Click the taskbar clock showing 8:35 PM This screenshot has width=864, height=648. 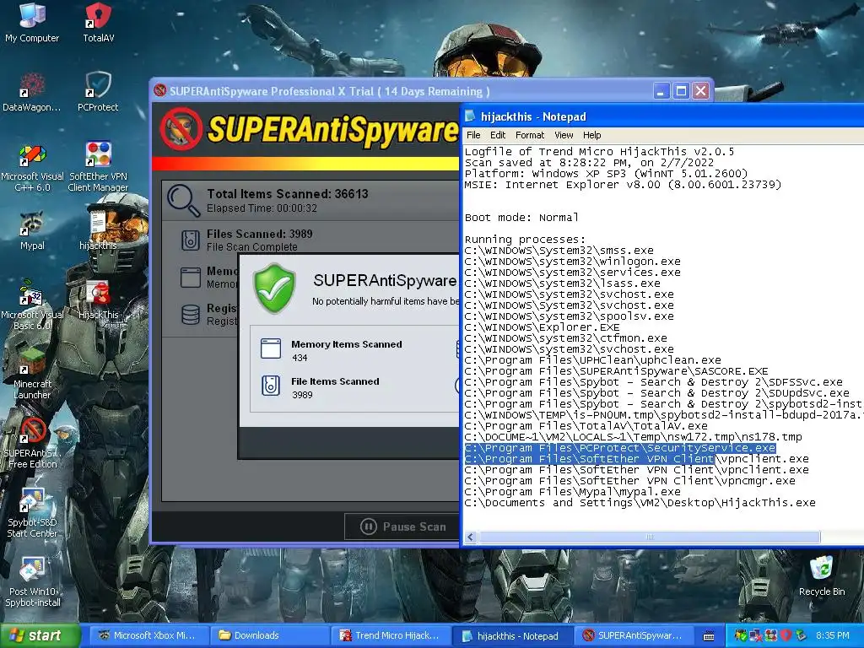pos(832,635)
